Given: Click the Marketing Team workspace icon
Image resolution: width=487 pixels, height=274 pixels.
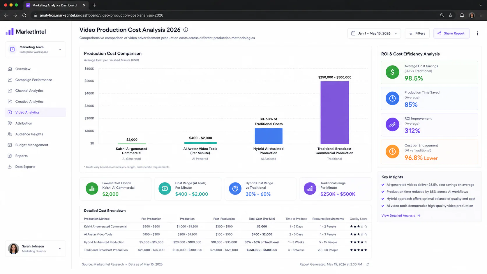Looking at the screenshot, I should [x=12, y=49].
